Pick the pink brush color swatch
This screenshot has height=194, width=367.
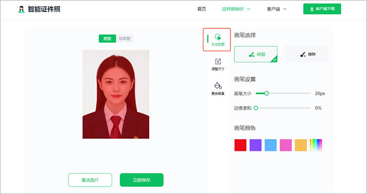point(286,145)
